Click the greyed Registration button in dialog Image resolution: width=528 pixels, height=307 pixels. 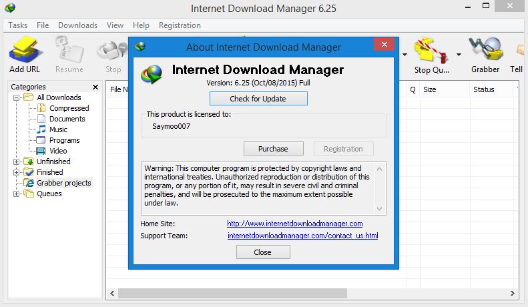point(344,149)
